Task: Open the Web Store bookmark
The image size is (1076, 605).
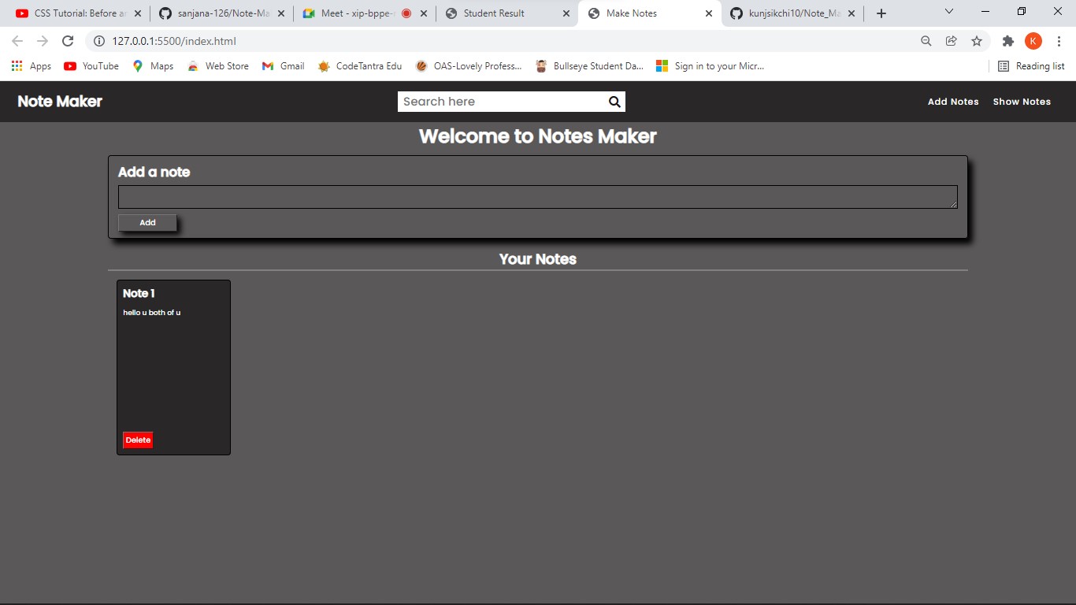Action: tap(218, 66)
